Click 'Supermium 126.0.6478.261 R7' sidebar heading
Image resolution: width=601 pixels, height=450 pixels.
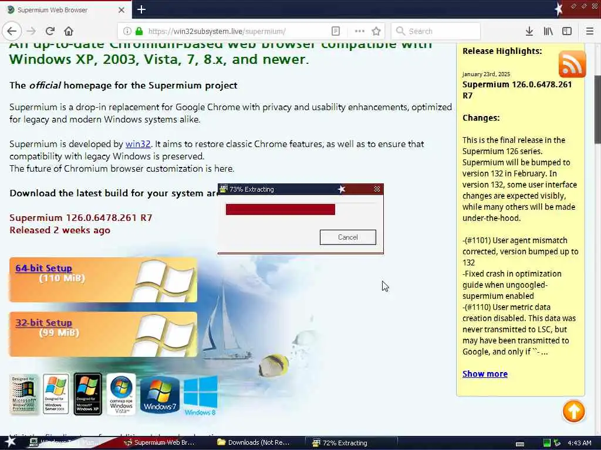tap(517, 90)
